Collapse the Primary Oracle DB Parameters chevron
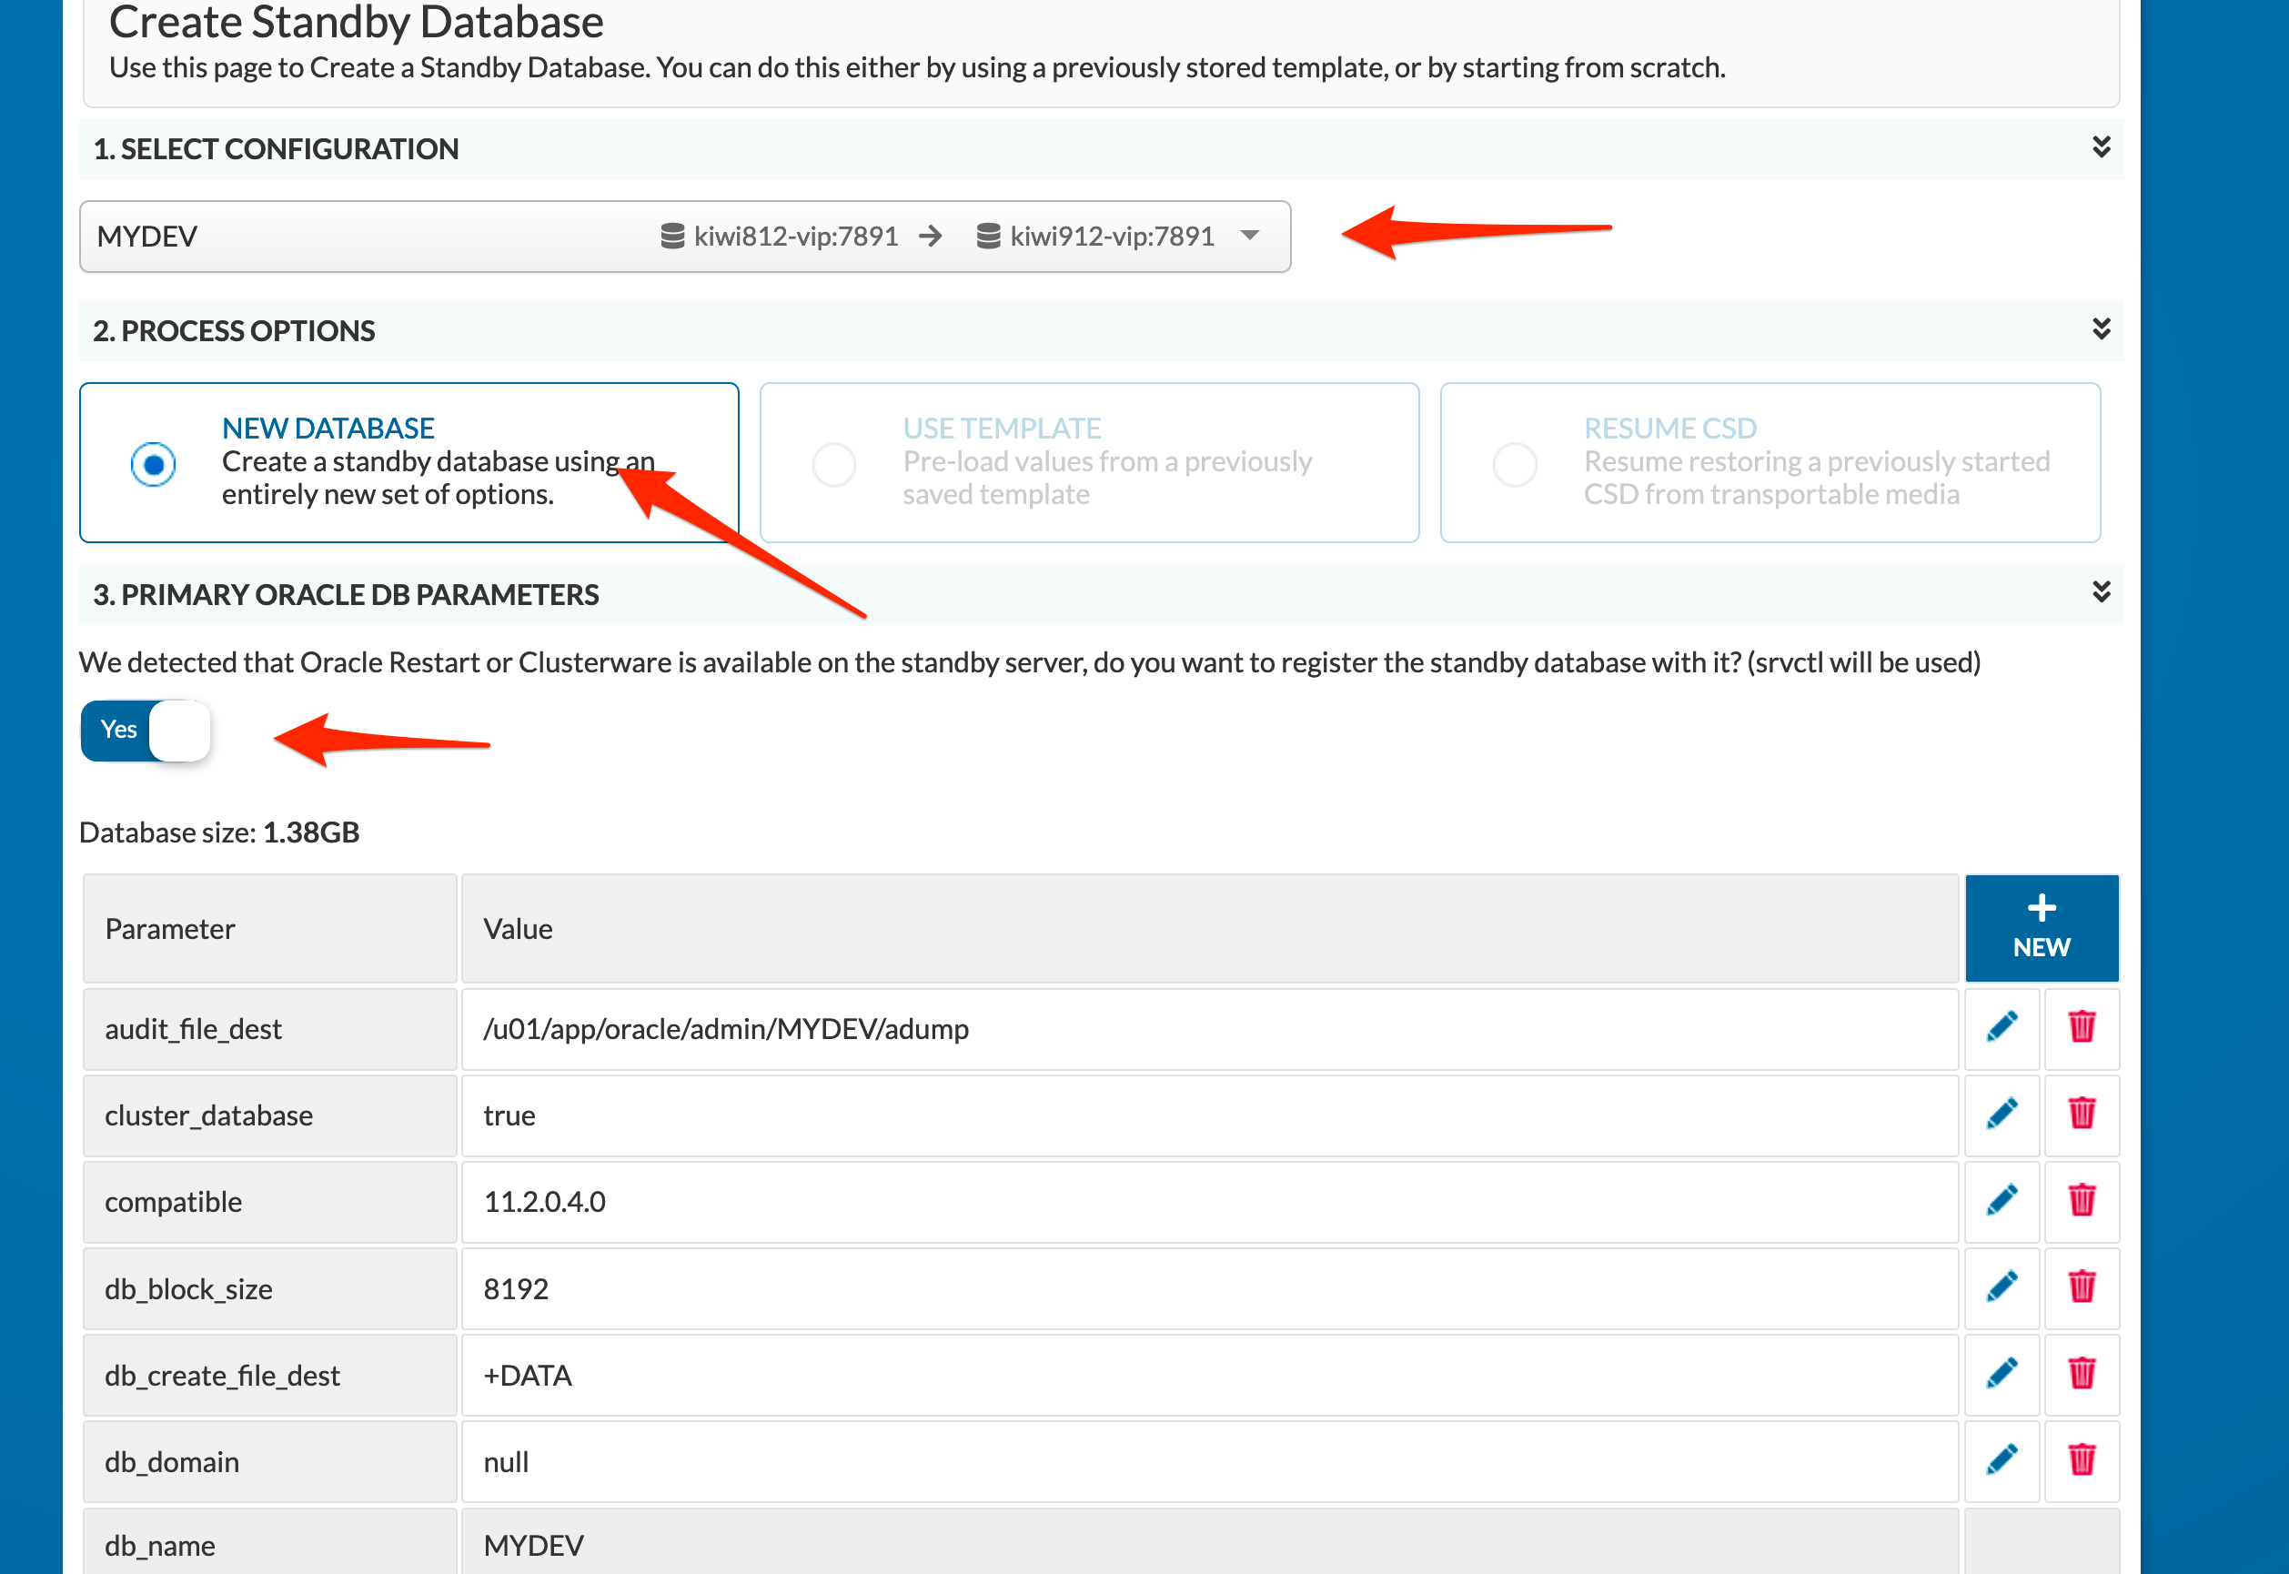This screenshot has width=2289, height=1574. [x=2101, y=591]
